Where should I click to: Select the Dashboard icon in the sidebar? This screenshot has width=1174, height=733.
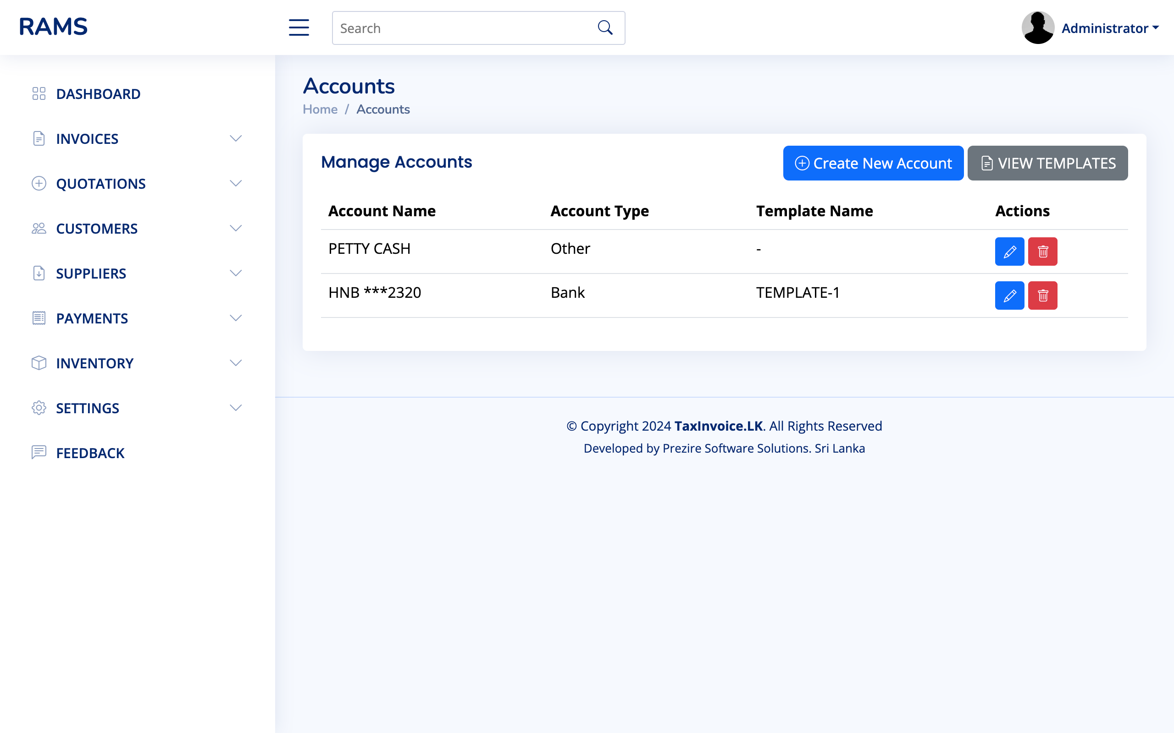(x=39, y=93)
